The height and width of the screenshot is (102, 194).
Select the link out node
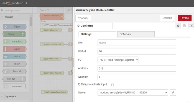[x=14, y=79]
